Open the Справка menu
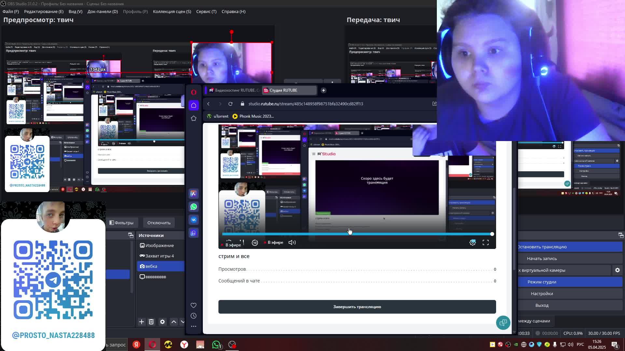This screenshot has width=625, height=351. click(233, 11)
